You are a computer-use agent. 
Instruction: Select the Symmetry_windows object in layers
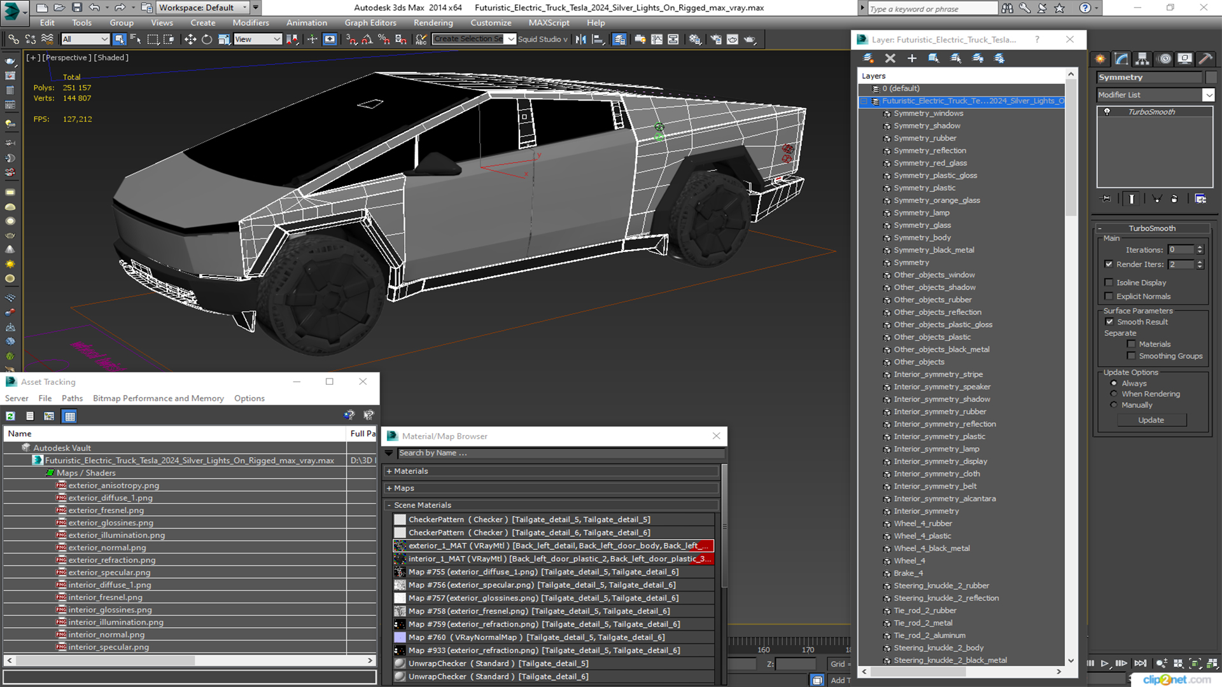[x=928, y=113]
